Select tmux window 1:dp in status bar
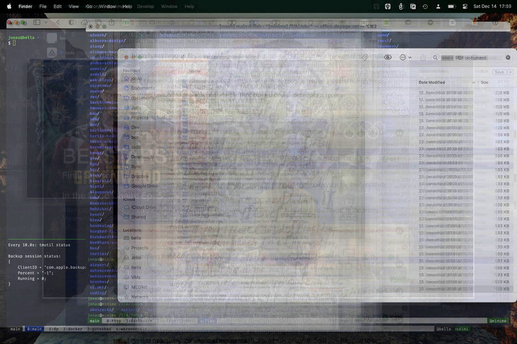517x344 pixels. [x=54, y=329]
